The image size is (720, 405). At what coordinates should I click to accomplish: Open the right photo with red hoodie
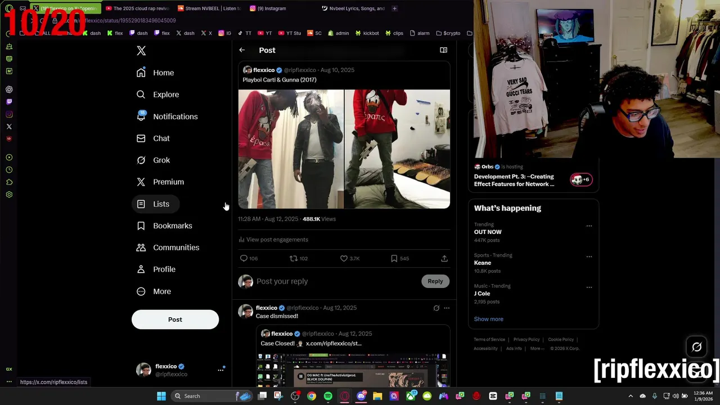(x=397, y=149)
